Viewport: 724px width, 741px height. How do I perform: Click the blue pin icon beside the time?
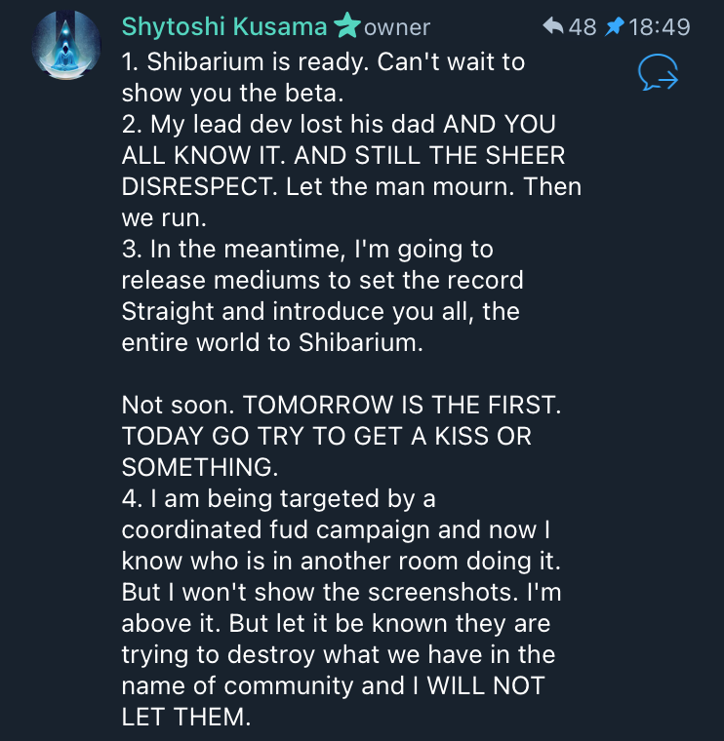pos(614,27)
